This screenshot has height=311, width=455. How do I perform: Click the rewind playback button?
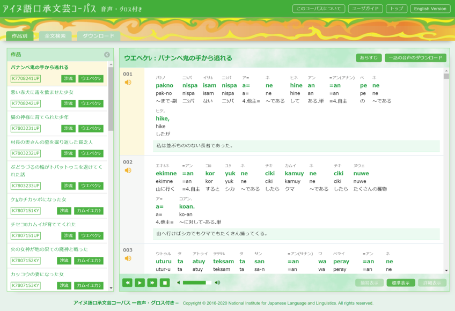[127, 283]
